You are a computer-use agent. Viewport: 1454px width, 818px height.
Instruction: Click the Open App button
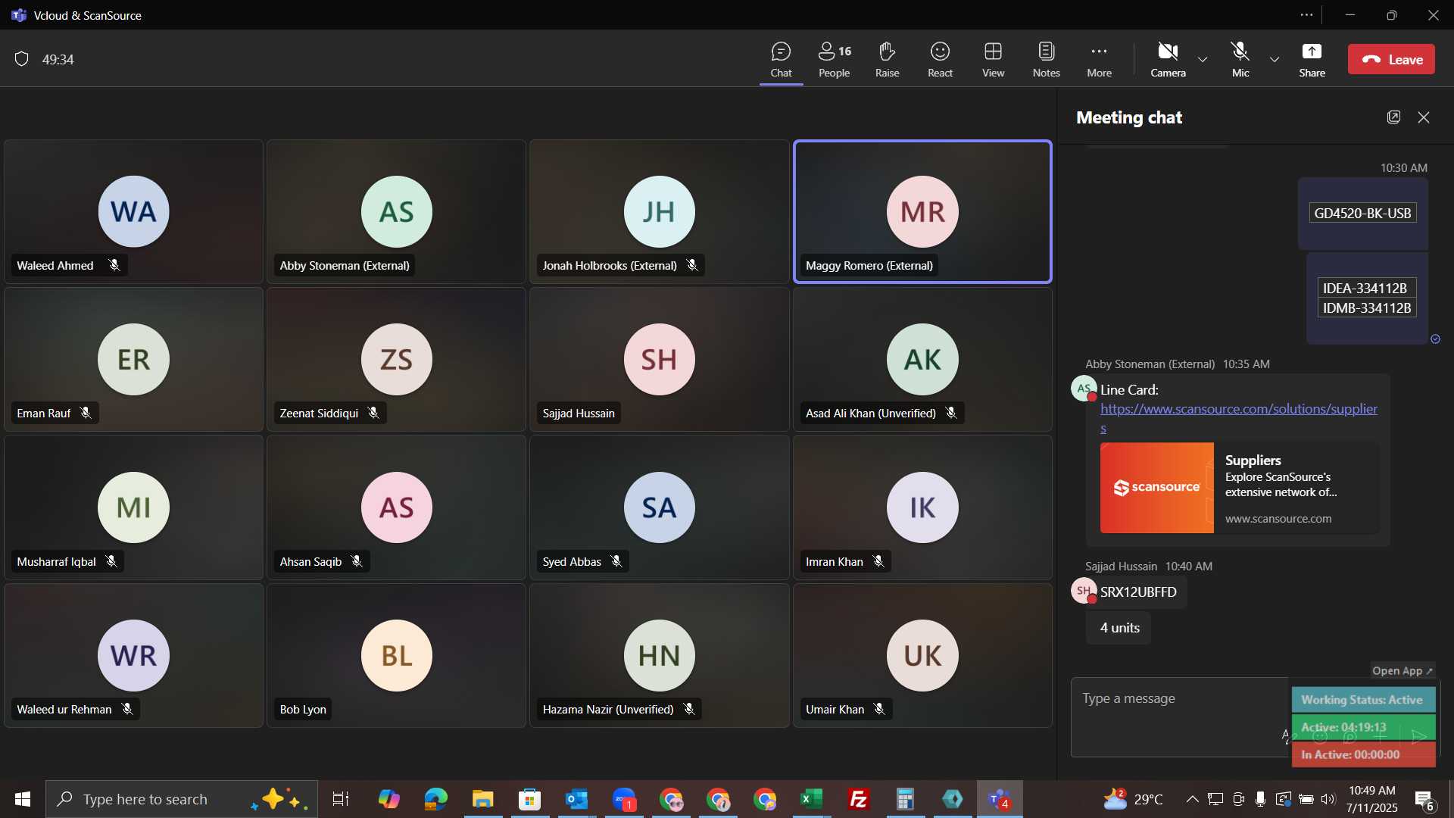pos(1403,670)
